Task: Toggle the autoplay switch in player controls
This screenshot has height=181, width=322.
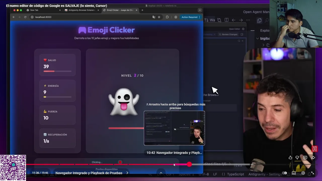Action: click(x=285, y=173)
